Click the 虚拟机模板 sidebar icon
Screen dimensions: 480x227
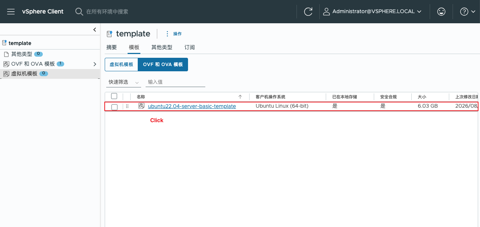pyautogui.click(x=6, y=74)
